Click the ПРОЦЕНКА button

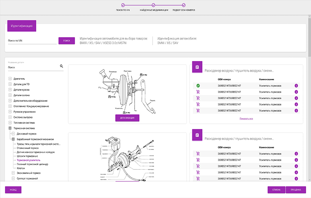(x=296, y=190)
